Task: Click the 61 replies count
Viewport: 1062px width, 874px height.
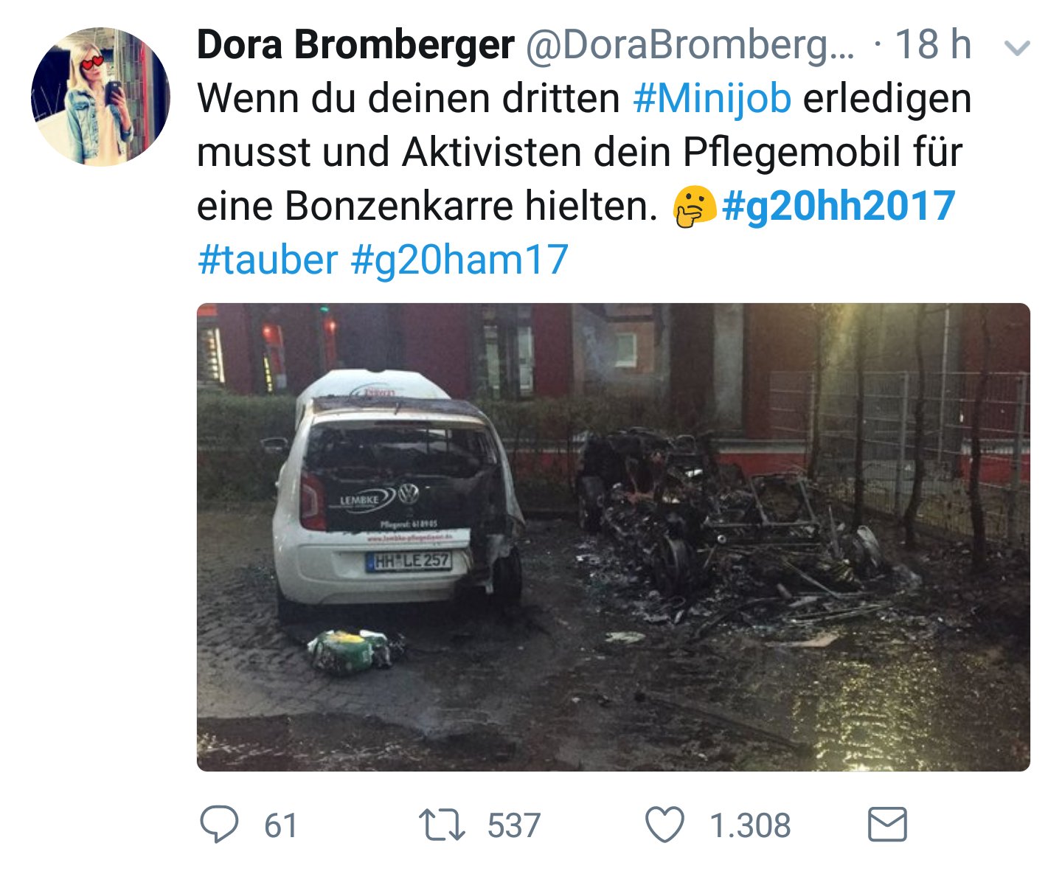Action: [x=281, y=825]
